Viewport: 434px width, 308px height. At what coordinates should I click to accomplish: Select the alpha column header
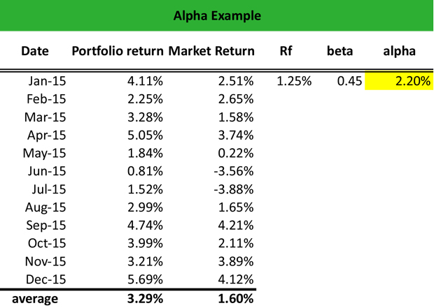click(399, 51)
